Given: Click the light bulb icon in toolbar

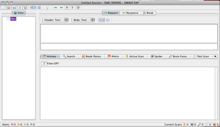Looking at the screenshot, I should (47, 7).
